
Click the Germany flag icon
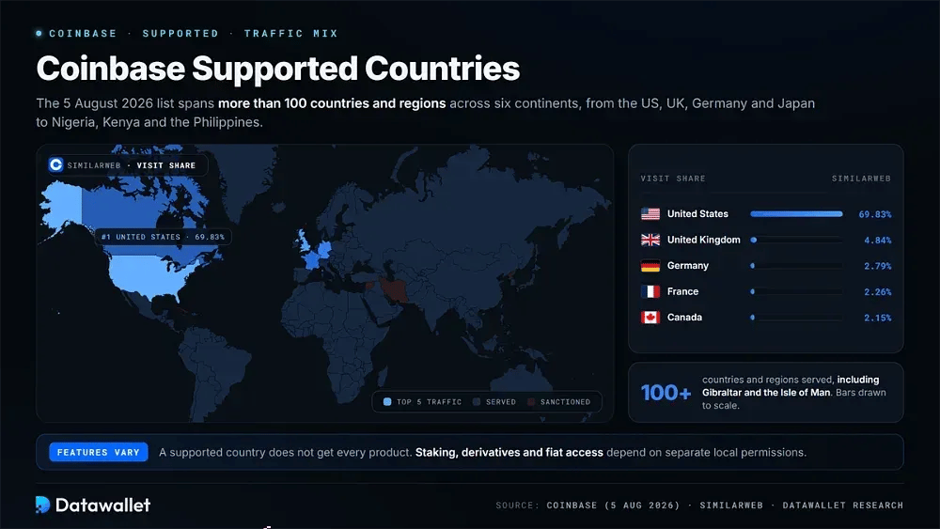(650, 265)
